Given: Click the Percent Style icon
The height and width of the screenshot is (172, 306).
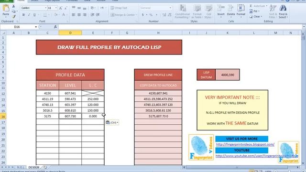Looking at the screenshot, I should [151, 15].
